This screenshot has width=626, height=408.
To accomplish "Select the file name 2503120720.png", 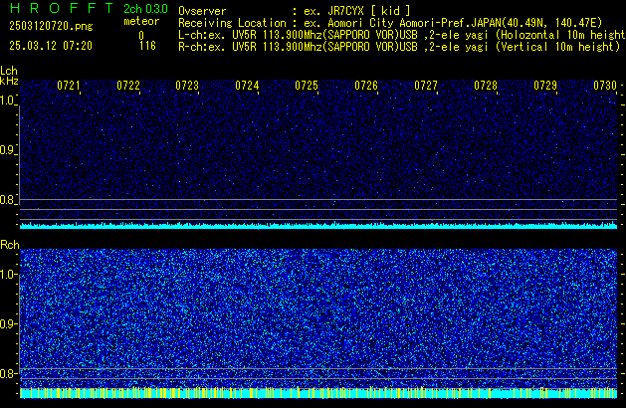I will tap(51, 26).
